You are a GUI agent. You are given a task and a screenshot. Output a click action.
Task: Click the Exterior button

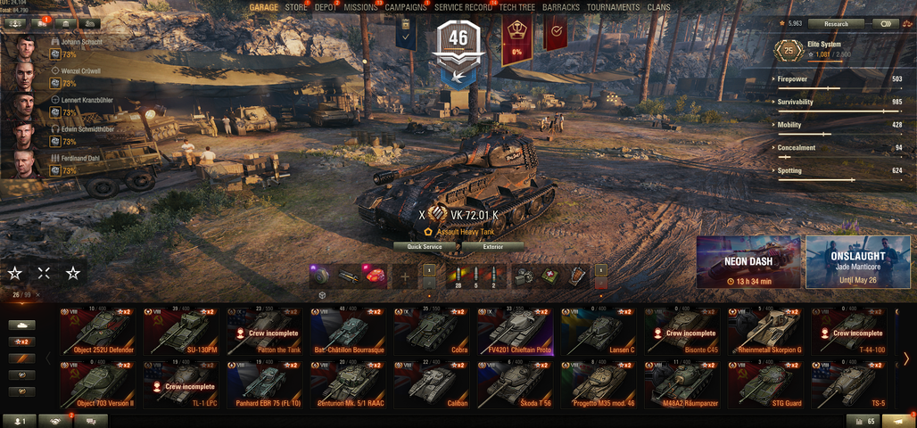click(493, 247)
